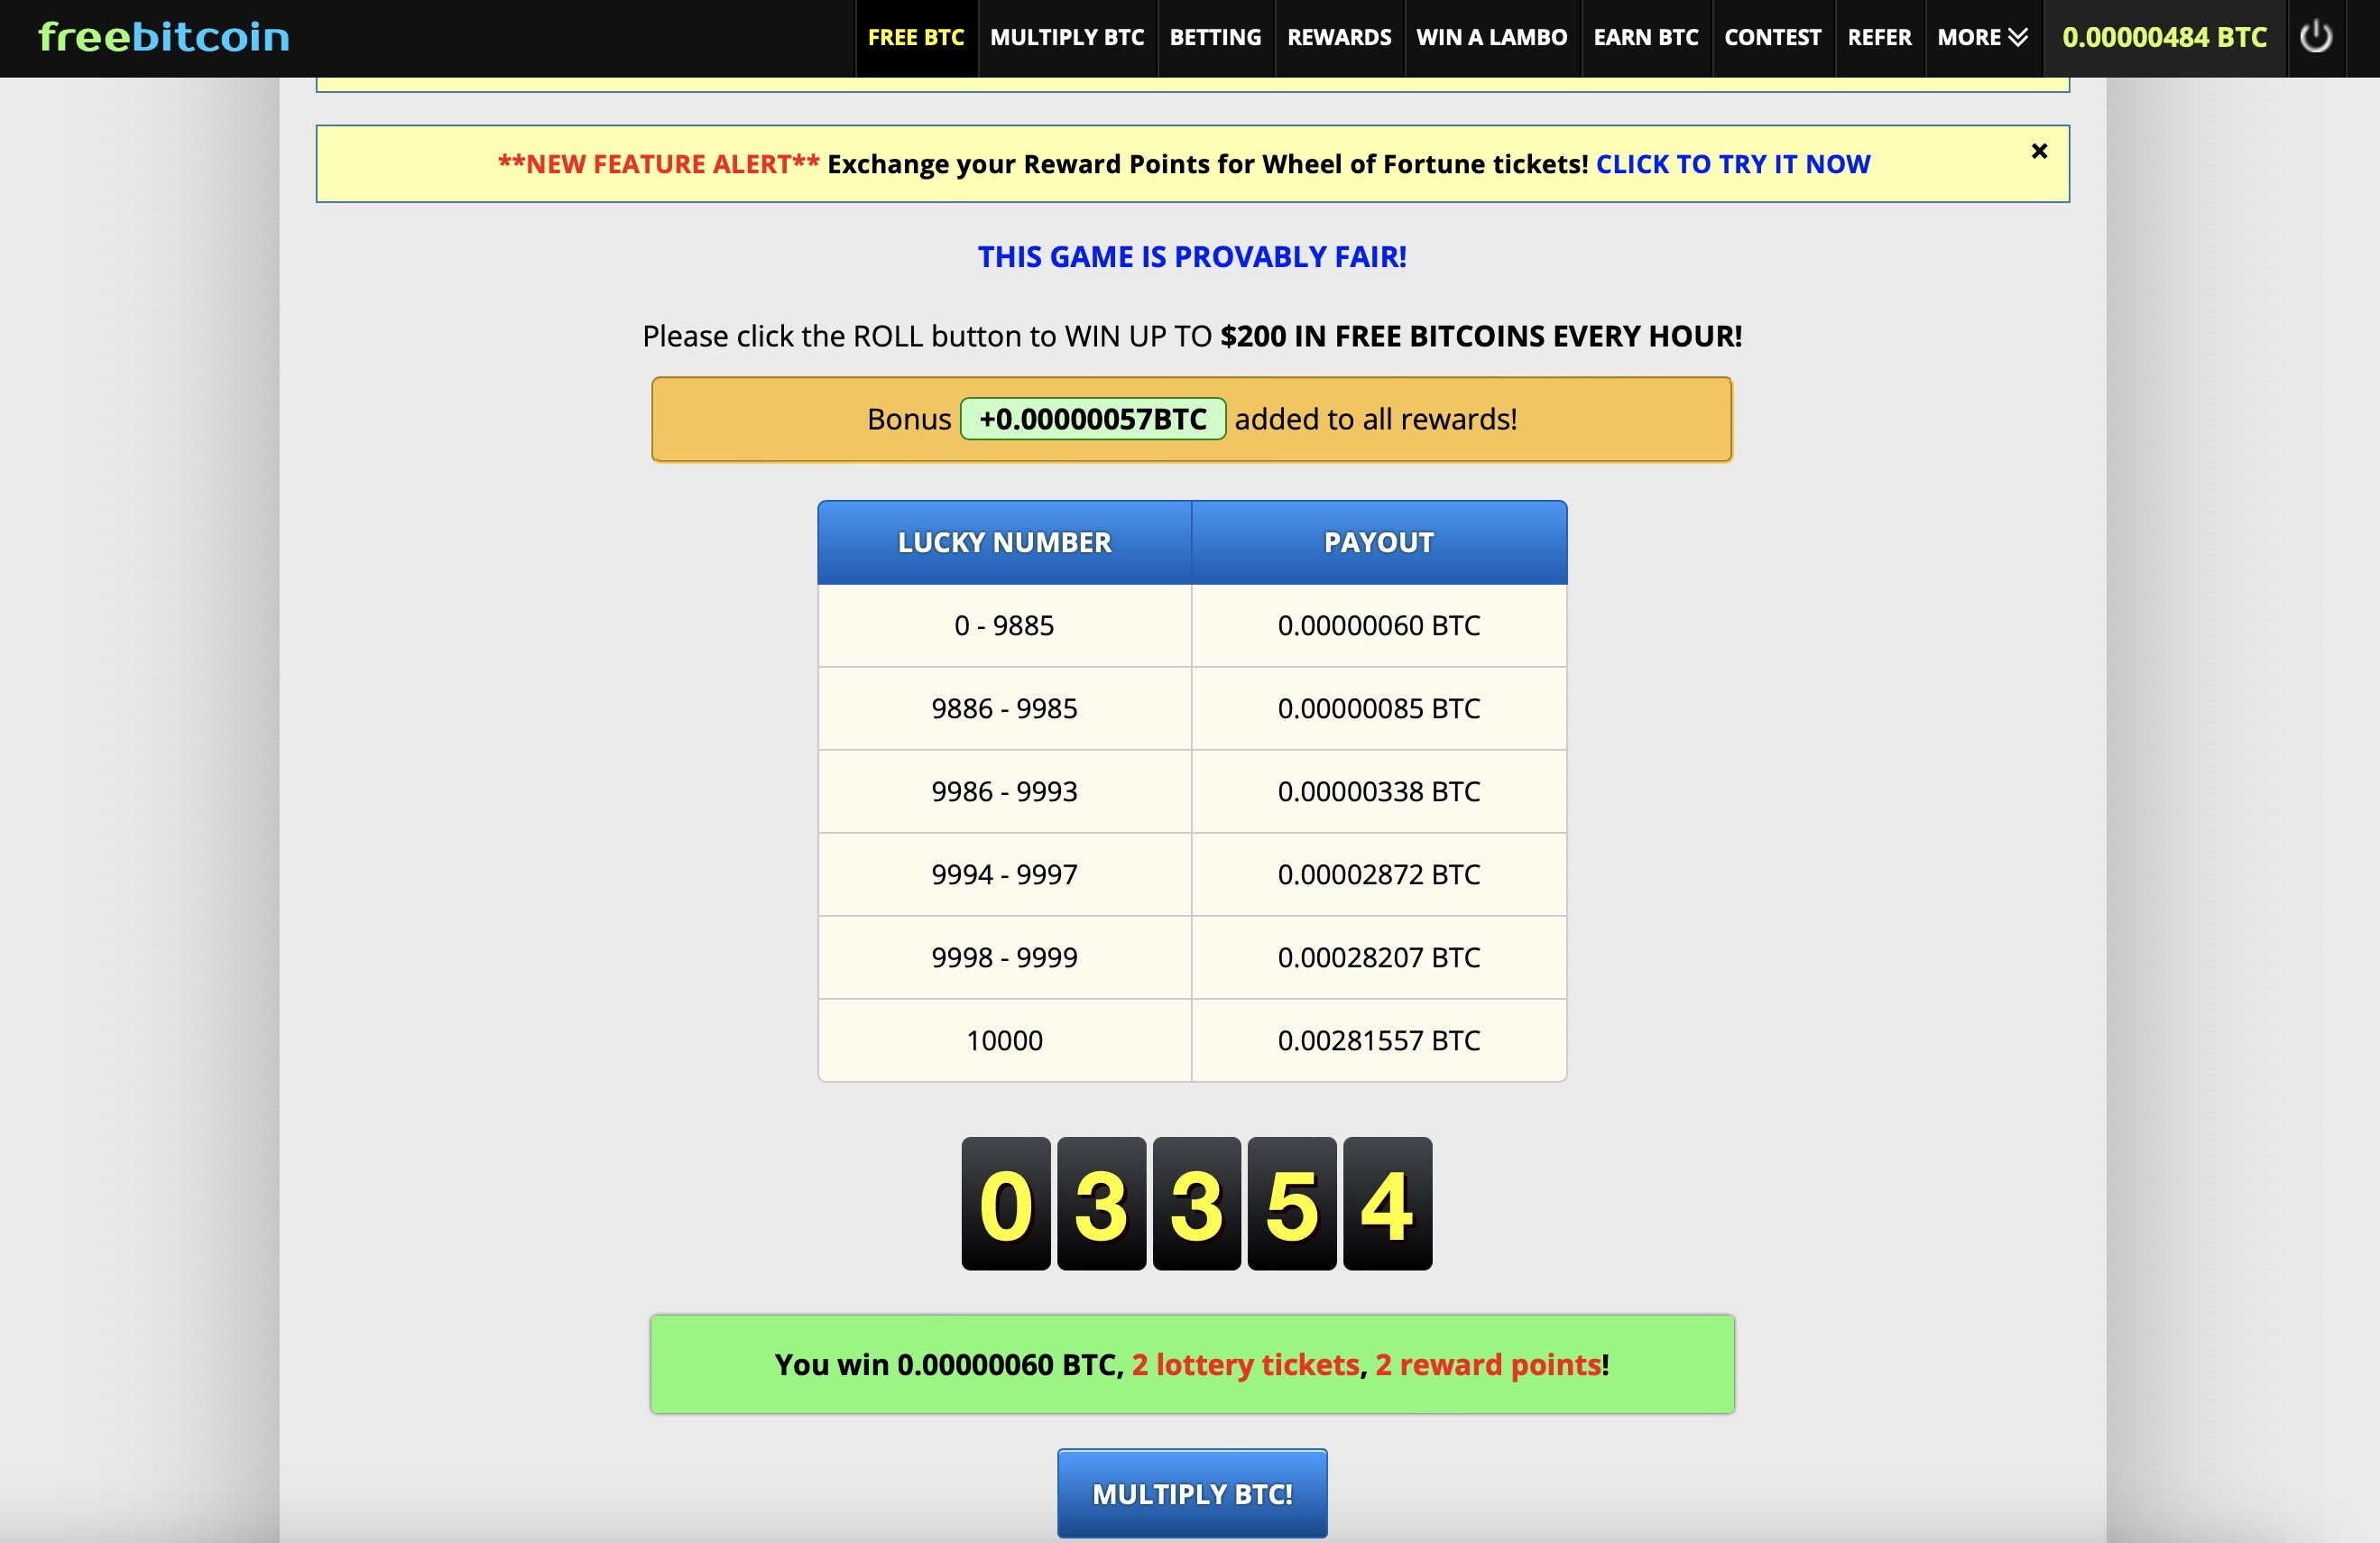Click the '$200 IN FREE BITCOINS EVERY HOUR!' text

1481,336
